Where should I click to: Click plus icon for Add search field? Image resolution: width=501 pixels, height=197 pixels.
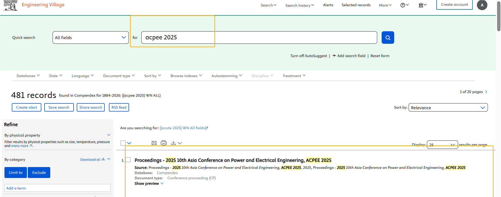(x=334, y=56)
